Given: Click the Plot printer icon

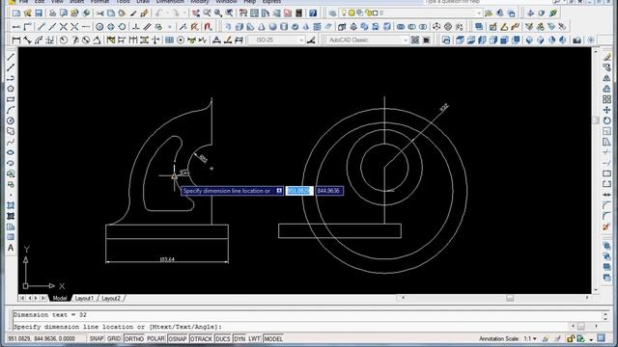Looking at the screenshot, I should click(52, 13).
